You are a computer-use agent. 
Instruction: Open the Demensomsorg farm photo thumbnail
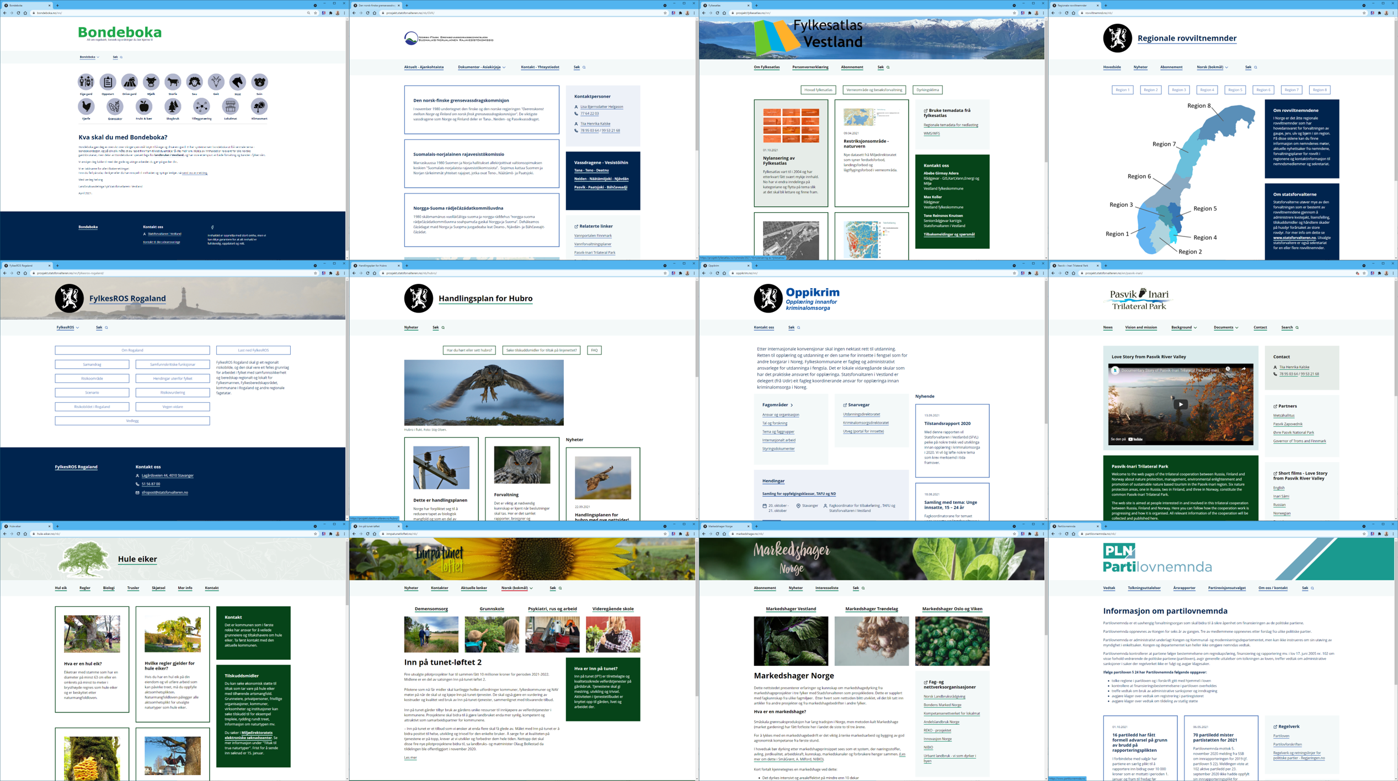[x=431, y=634]
